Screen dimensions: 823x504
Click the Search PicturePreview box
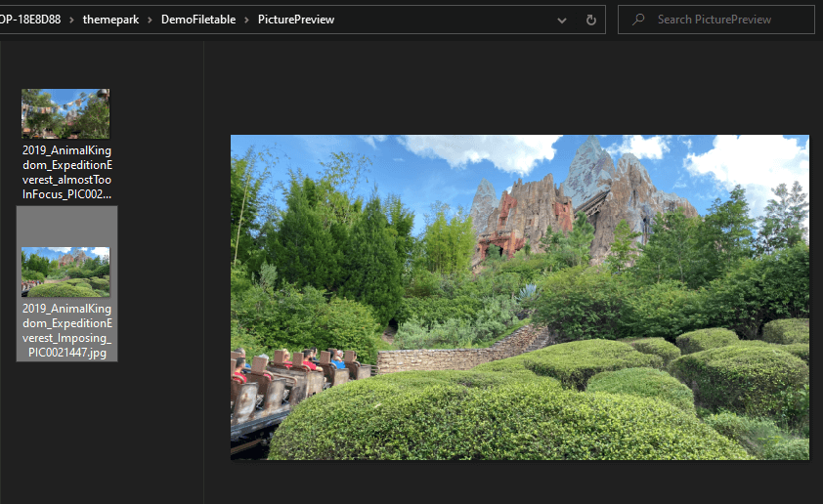click(x=715, y=20)
